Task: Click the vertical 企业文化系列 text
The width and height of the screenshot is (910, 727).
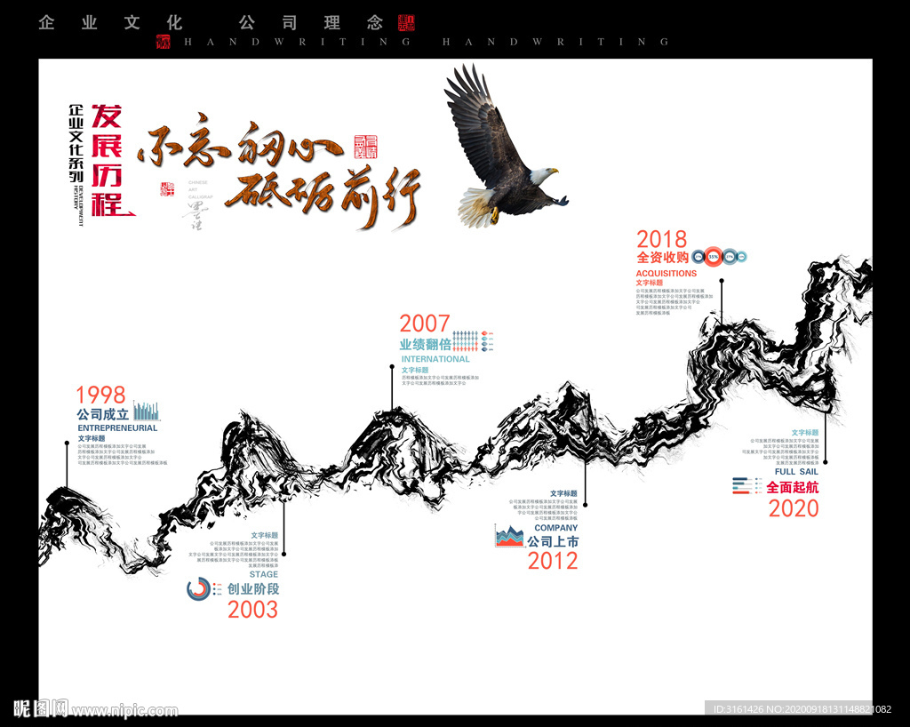Action: 76,143
